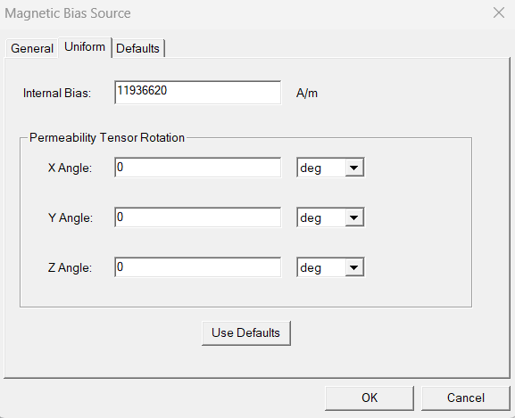Click the Use Defaults button
The width and height of the screenshot is (515, 418).
pyautogui.click(x=246, y=333)
